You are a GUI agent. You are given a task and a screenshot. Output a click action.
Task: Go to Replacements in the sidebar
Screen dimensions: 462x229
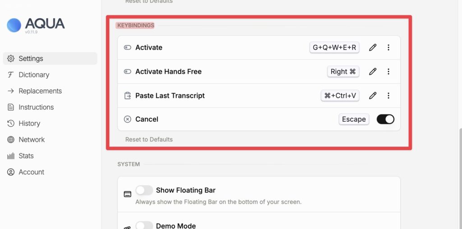[x=40, y=91]
